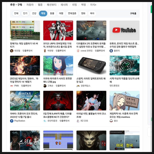Select the 인기 category chip
This screenshot has width=154, height=154.
[25, 13]
